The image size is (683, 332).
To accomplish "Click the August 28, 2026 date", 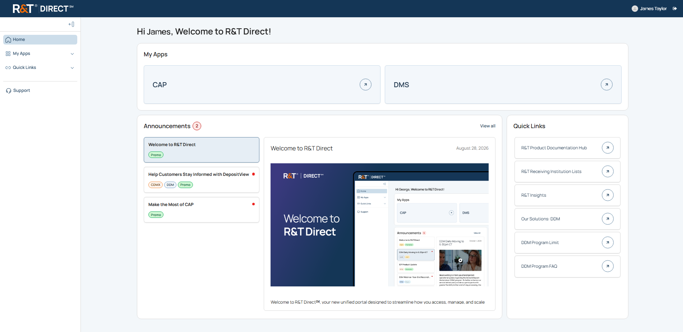I will click(472, 148).
